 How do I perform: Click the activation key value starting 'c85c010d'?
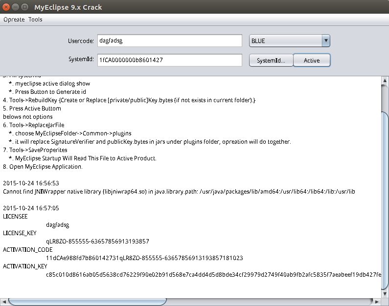coord(213,275)
